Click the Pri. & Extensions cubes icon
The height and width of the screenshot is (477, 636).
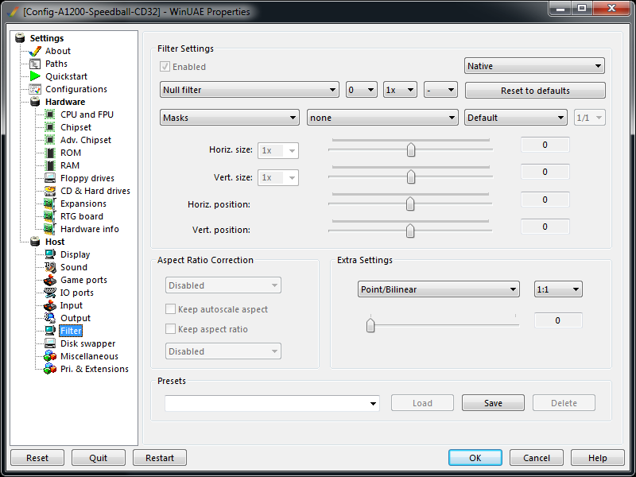[x=50, y=369]
